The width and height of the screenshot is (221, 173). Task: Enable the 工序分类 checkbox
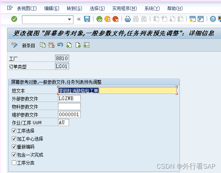pyautogui.click(x=14, y=163)
